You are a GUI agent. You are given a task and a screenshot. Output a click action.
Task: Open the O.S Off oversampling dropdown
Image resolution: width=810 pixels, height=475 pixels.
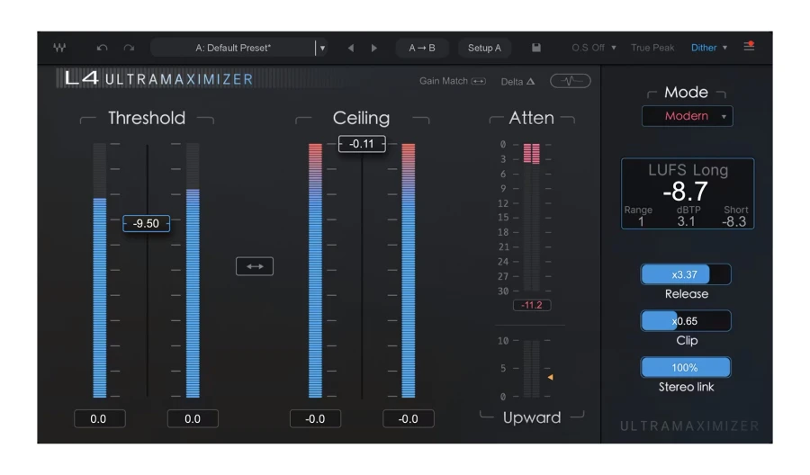(x=594, y=48)
